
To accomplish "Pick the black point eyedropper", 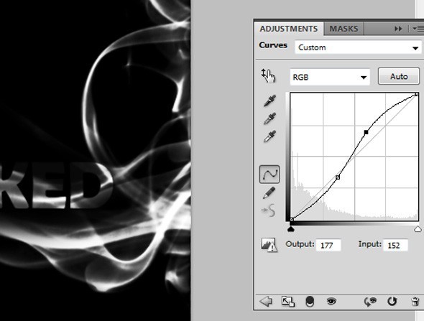I will tap(269, 101).
